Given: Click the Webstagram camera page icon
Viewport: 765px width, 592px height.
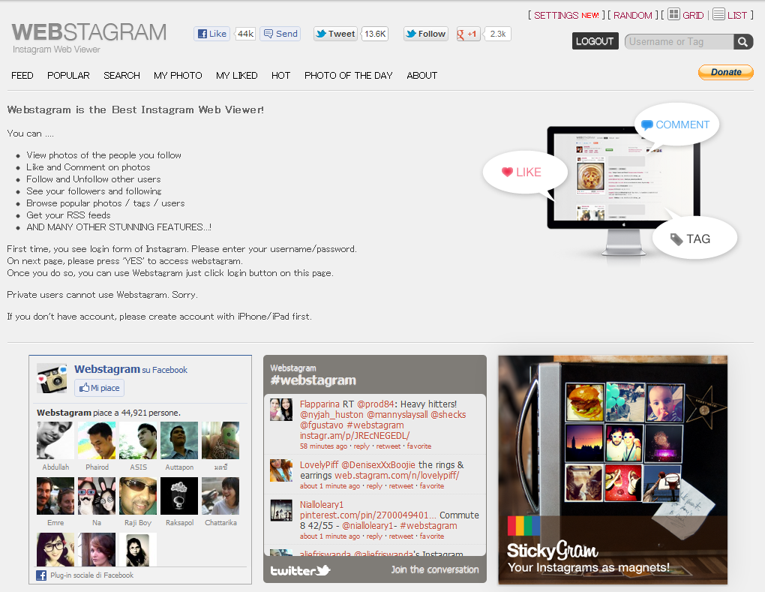Looking at the screenshot, I should tap(52, 378).
